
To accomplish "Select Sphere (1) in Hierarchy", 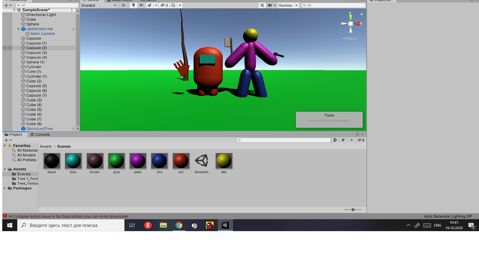I will pos(35,62).
